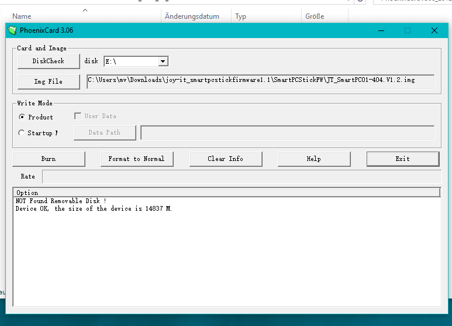
Task: Toggle the User Data checkbox
Action: (x=78, y=116)
